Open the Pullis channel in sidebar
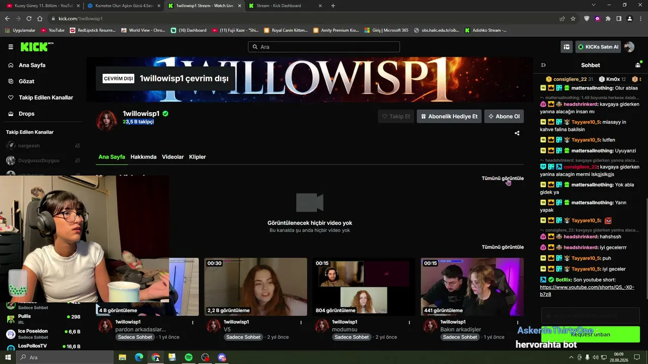 (43, 319)
